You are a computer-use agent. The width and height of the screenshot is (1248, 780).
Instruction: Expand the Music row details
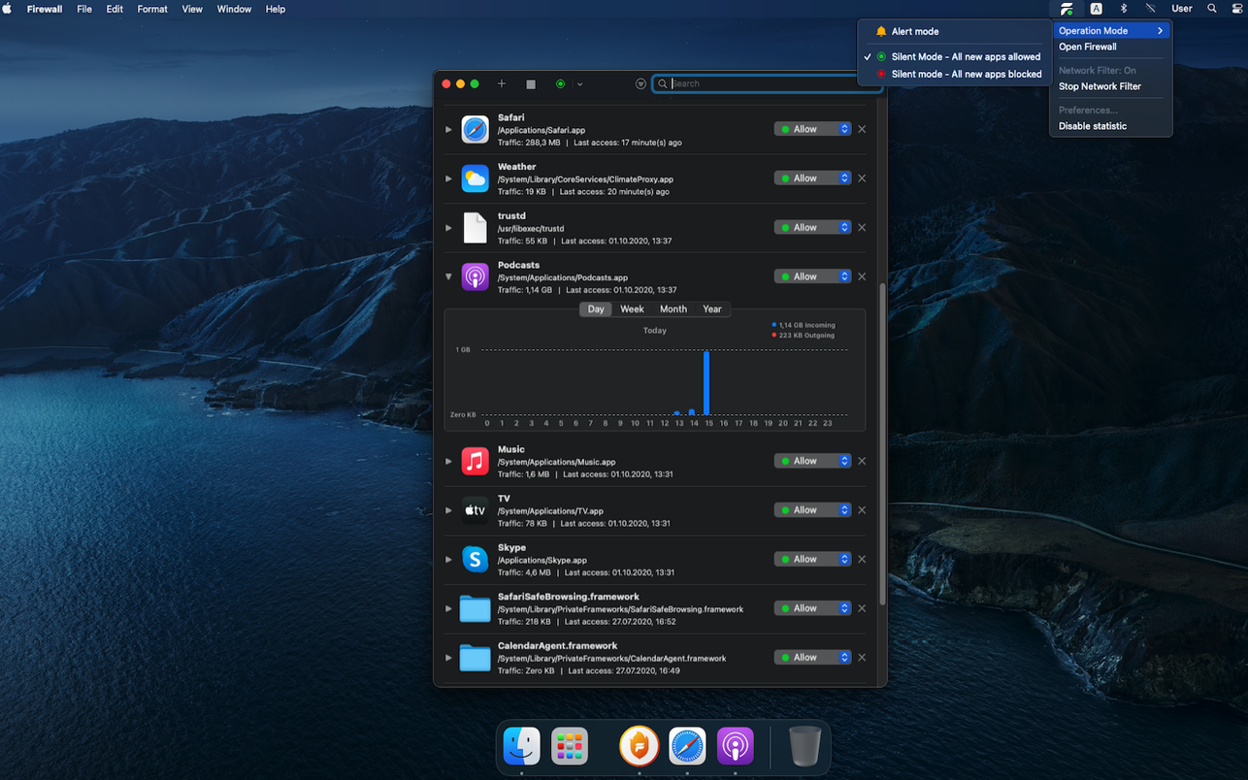448,461
